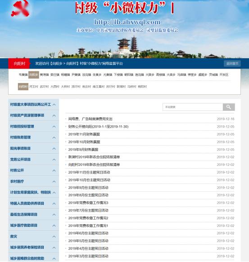This screenshot has height=262, width=249.
Task: Focus the 本站搜索 search field
Action: 193,107
